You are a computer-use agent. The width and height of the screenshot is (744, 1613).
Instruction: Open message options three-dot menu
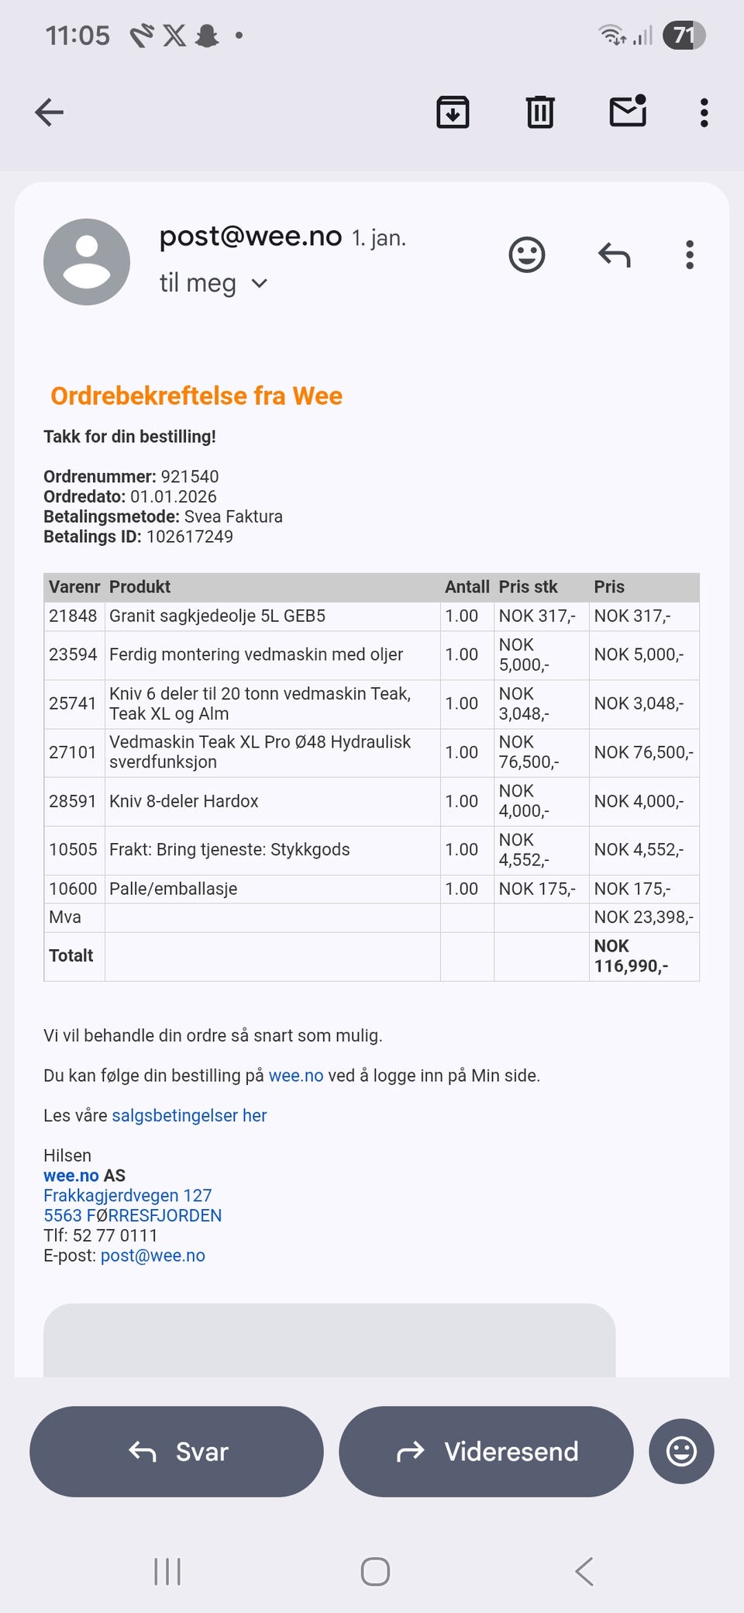690,254
